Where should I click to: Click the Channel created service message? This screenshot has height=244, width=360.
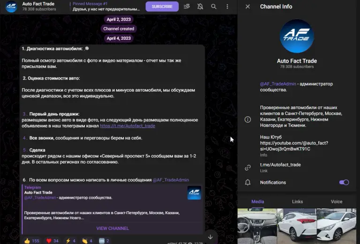click(119, 29)
